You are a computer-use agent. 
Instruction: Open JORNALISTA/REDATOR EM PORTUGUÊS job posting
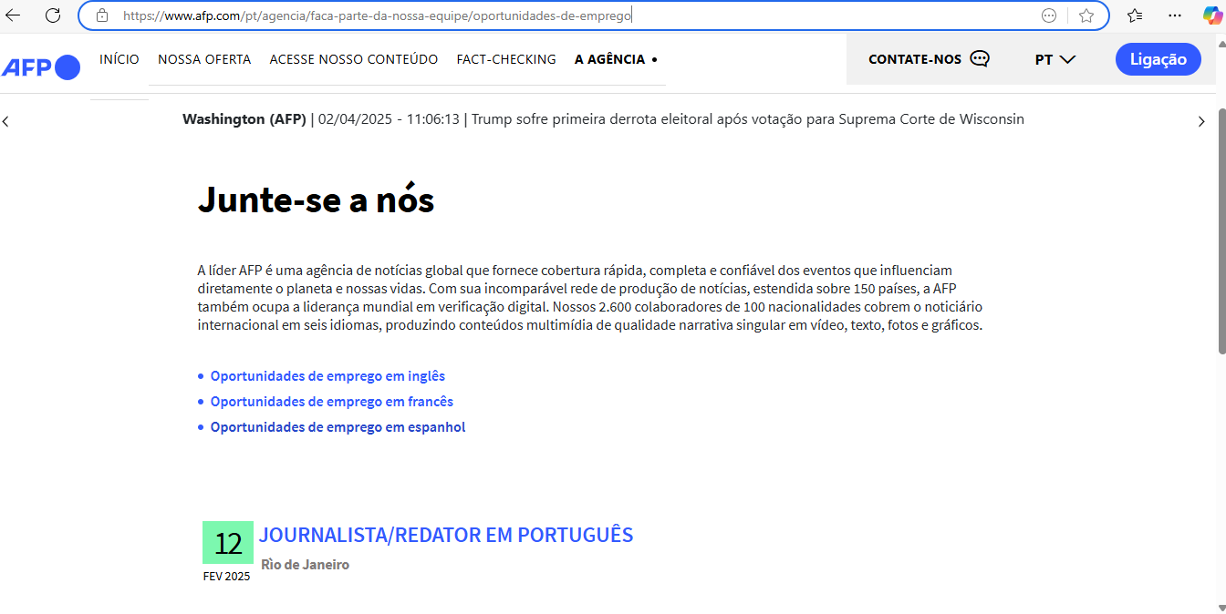pos(446,535)
